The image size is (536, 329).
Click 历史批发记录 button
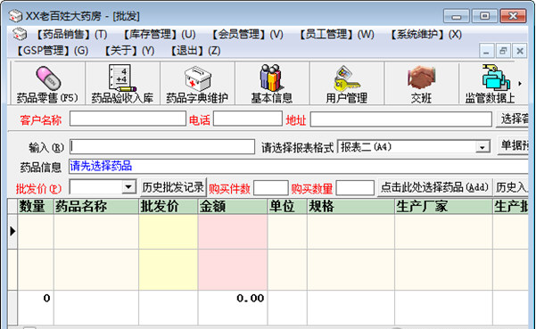[x=173, y=187]
